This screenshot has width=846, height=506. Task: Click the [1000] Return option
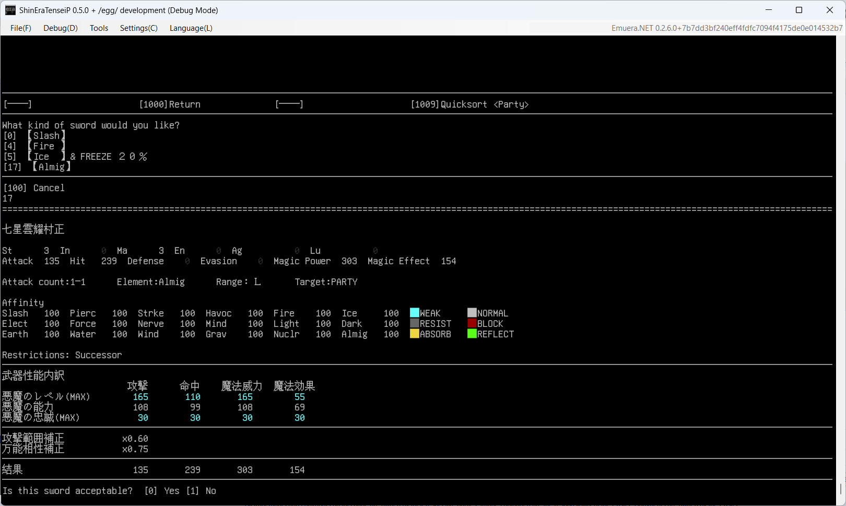[170, 104]
